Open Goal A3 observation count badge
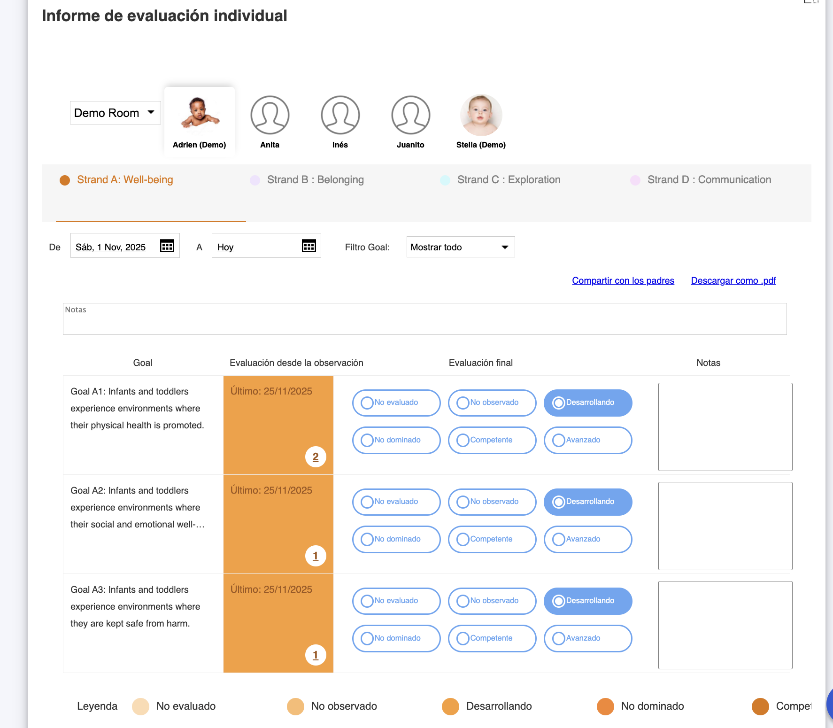Image resolution: width=833 pixels, height=728 pixels. pyautogui.click(x=316, y=655)
